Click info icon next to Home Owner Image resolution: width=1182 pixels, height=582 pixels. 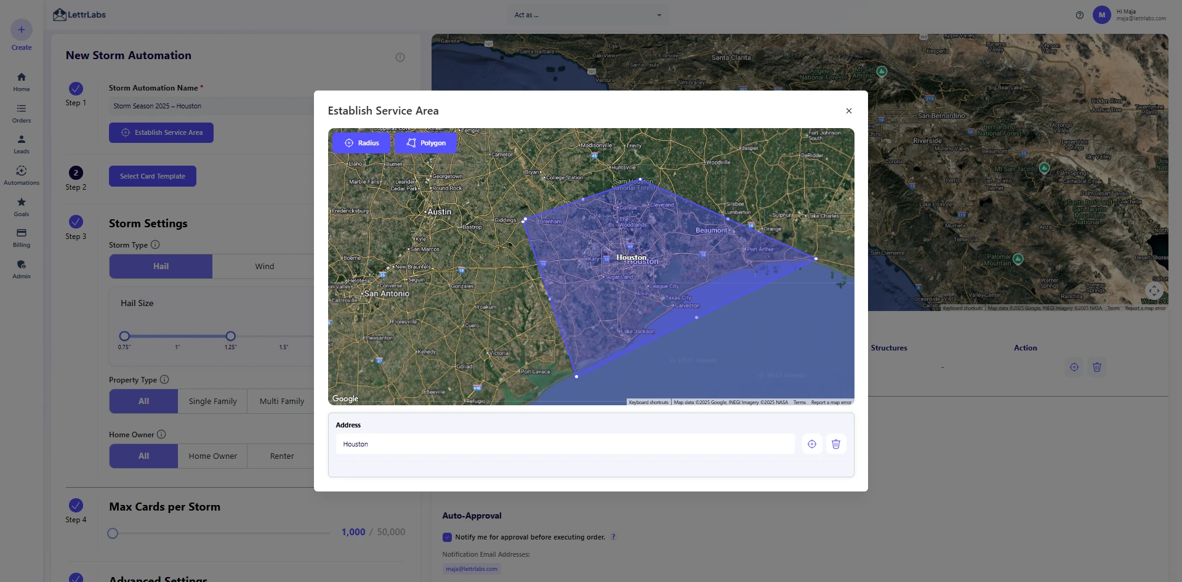161,434
